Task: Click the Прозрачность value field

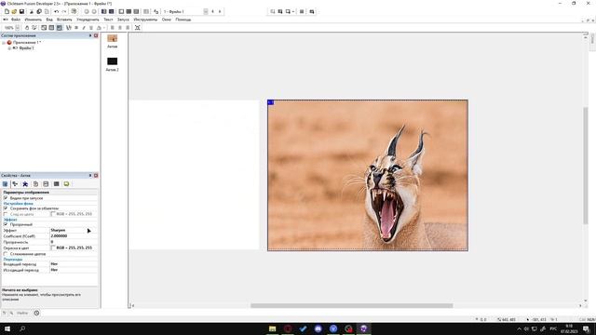Action: tap(74, 242)
